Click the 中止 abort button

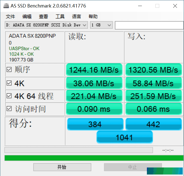pos(133,167)
